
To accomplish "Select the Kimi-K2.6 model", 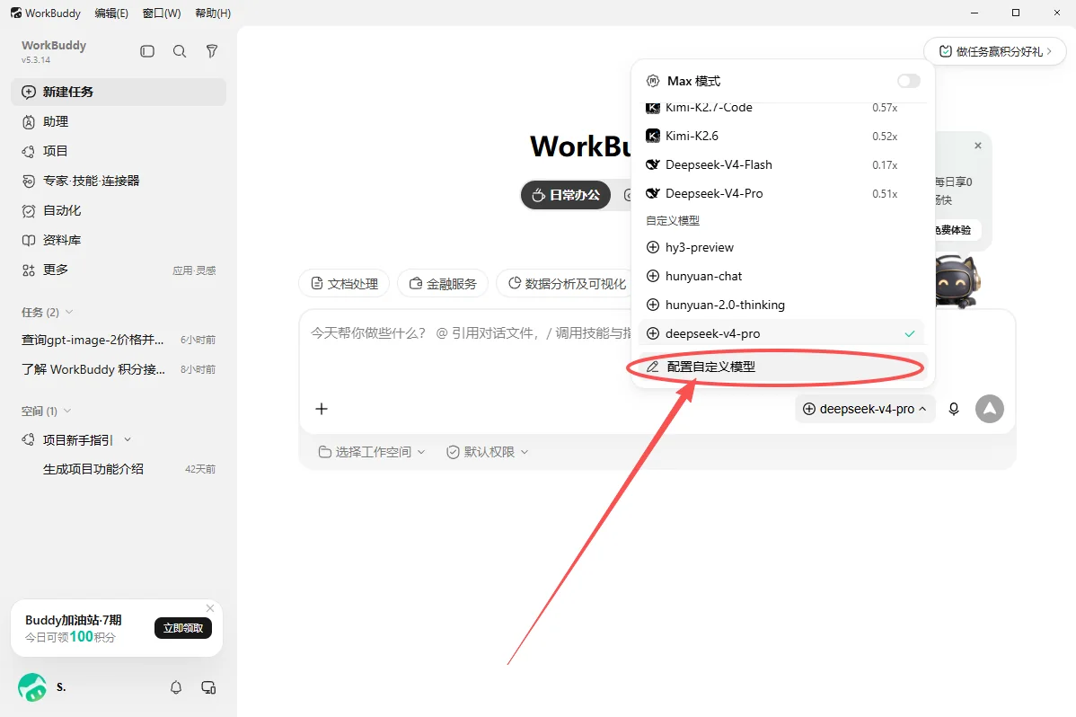I will click(782, 136).
